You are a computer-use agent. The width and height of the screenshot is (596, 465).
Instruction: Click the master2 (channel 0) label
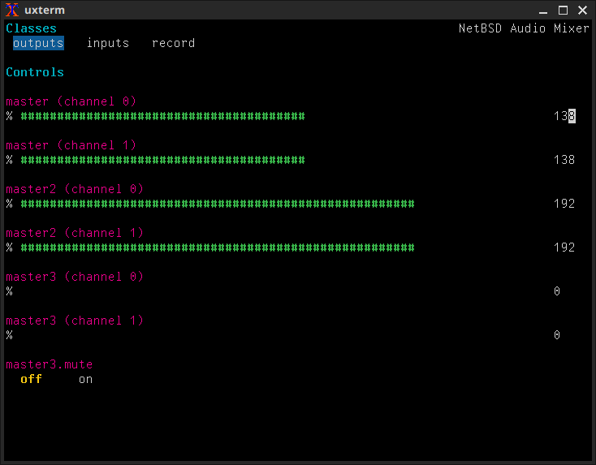(75, 189)
